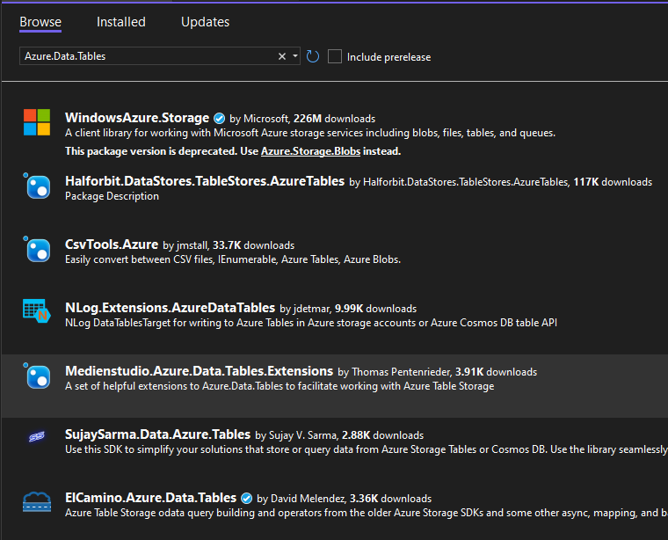The height and width of the screenshot is (540, 668).
Task: Click verified badge next to WindowsAzure.Storage
Action: [x=220, y=118]
